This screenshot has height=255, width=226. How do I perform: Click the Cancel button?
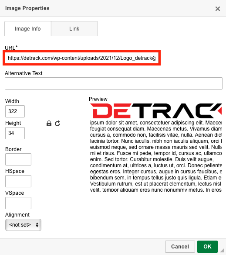pyautogui.click(x=180, y=247)
